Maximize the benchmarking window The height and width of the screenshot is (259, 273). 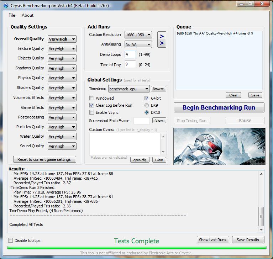pos(250,4)
